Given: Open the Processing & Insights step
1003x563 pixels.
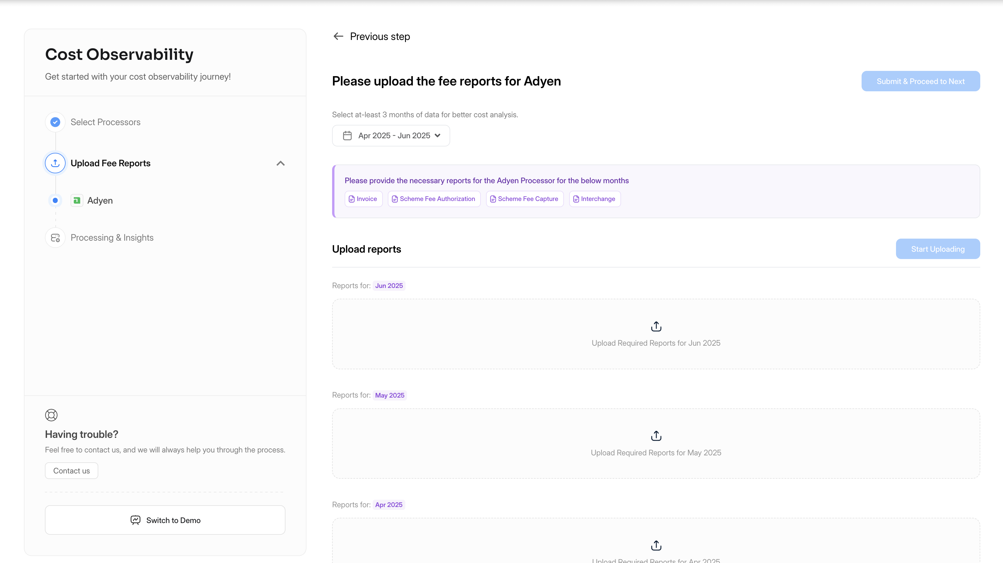Looking at the screenshot, I should 112,238.
